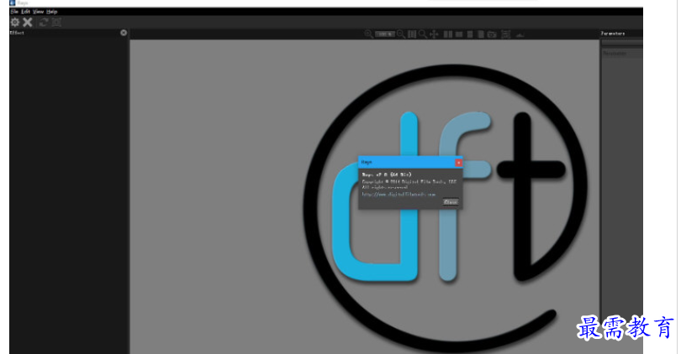The image size is (681, 354).
Task: Click the square frame icon in top toolbar
Action: pyautogui.click(x=56, y=22)
